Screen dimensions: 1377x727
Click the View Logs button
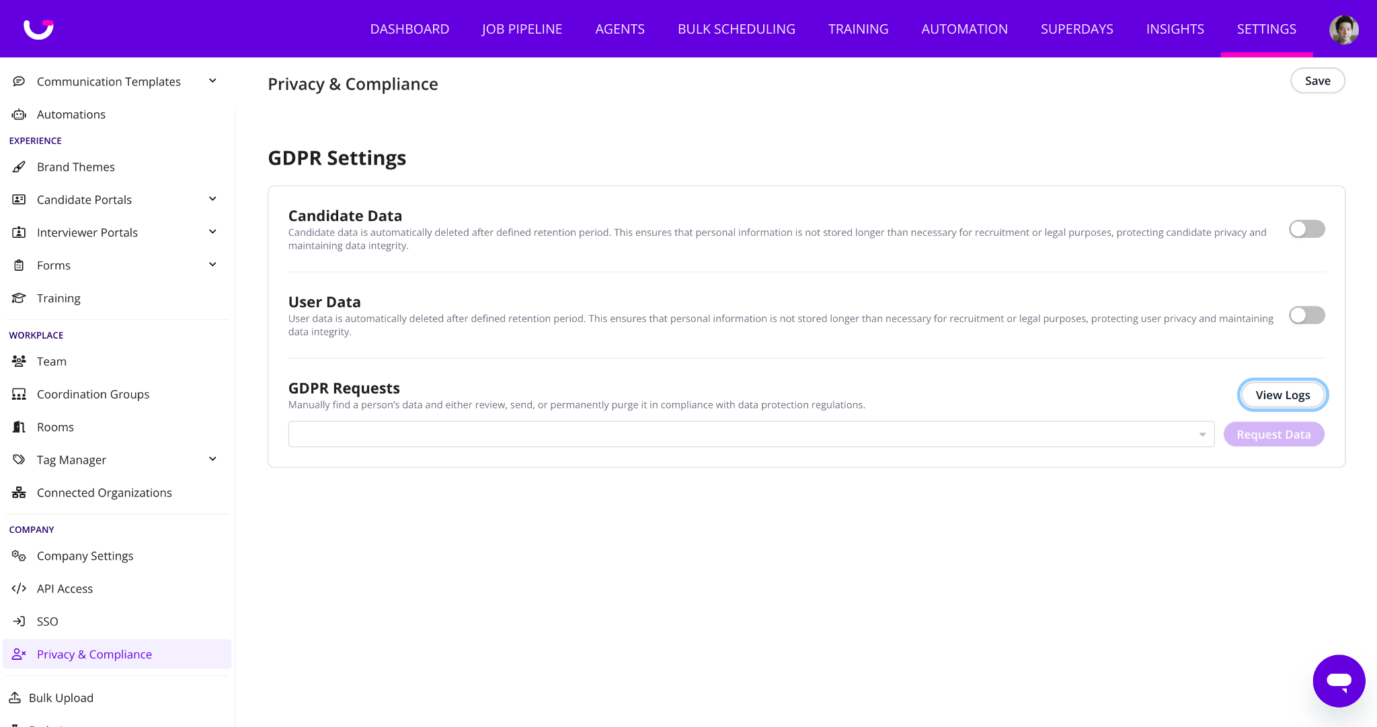point(1282,395)
